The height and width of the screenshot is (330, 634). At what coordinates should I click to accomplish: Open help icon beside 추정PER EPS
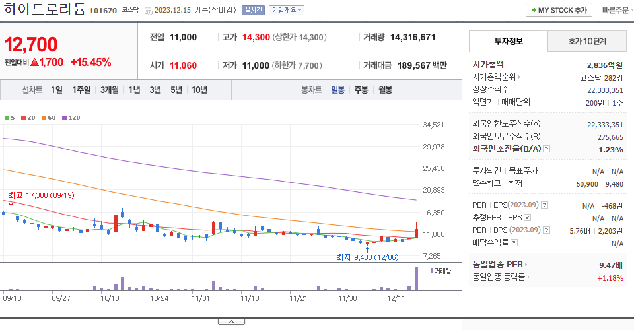pos(527,218)
